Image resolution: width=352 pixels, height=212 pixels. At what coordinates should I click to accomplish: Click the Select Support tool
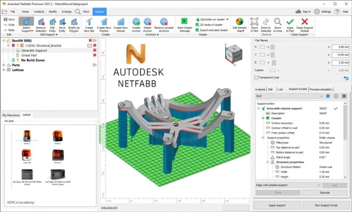26,25
